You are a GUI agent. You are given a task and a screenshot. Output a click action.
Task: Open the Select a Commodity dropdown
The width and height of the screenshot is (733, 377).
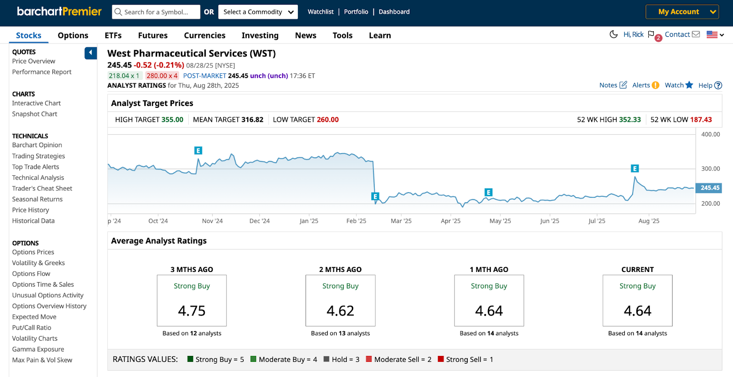pos(258,12)
